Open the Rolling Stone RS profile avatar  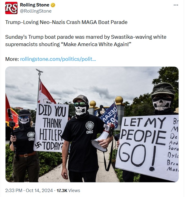(x=11, y=8)
